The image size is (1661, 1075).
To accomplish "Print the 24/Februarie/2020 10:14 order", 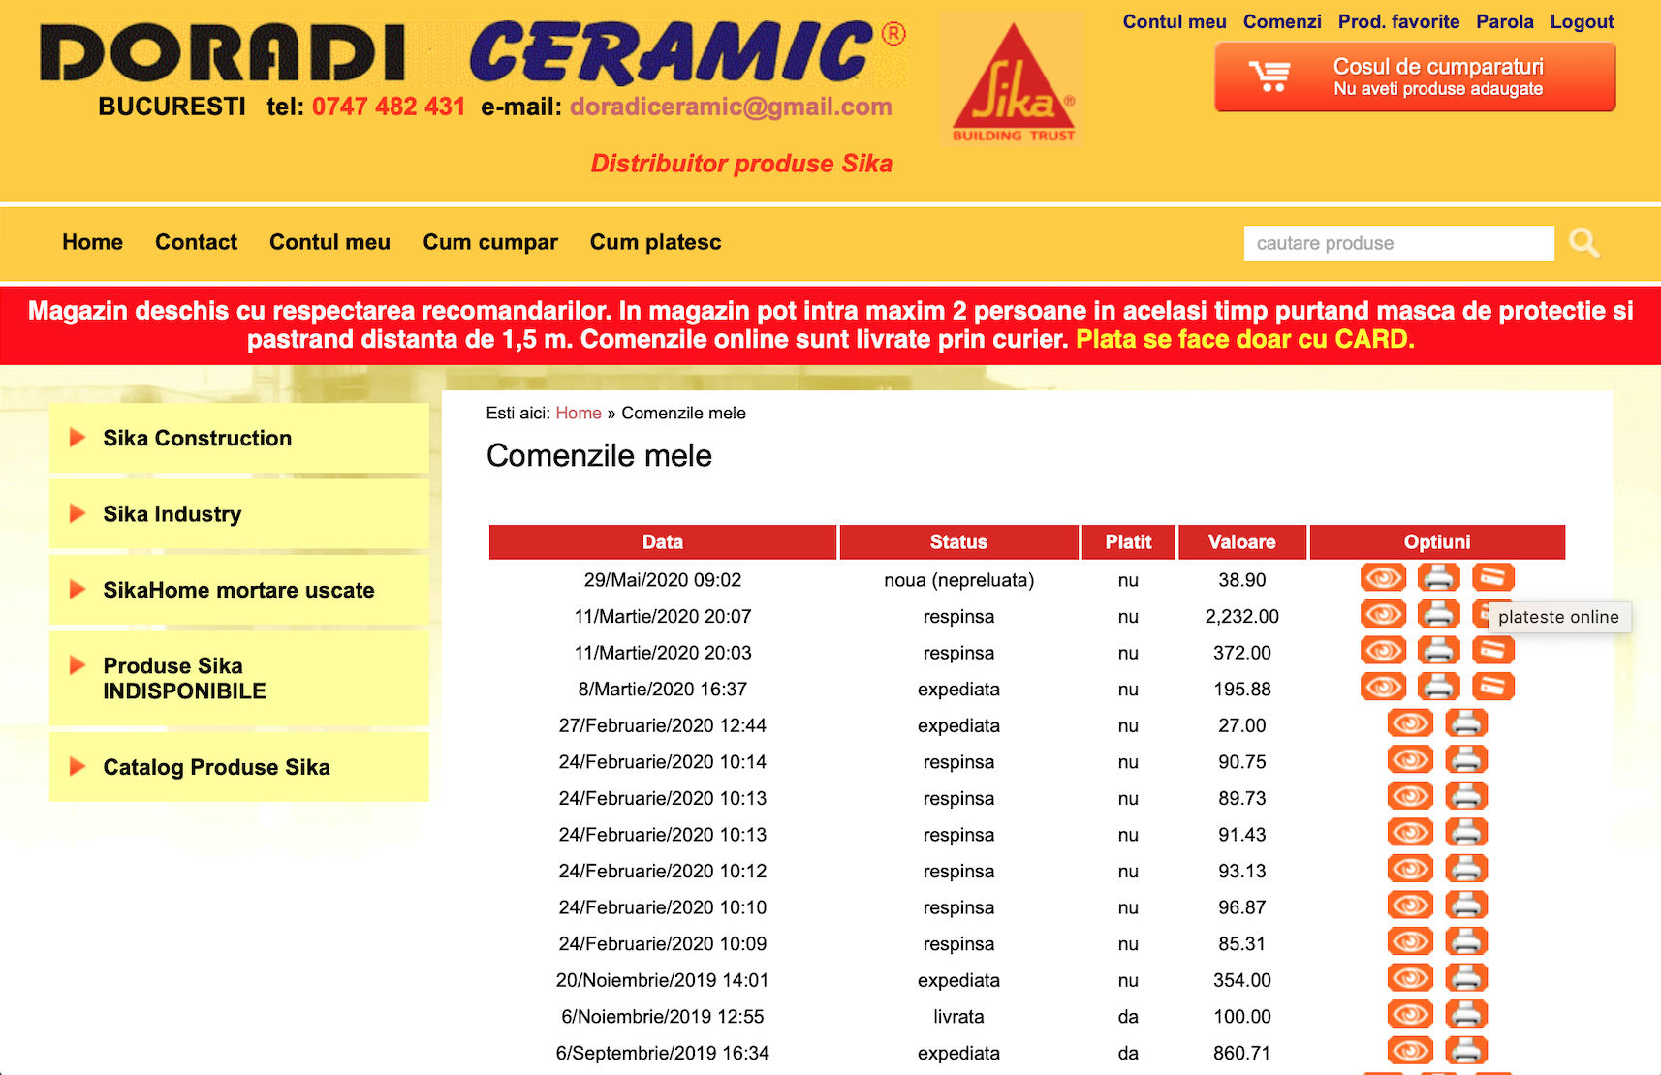I will [x=1466, y=759].
